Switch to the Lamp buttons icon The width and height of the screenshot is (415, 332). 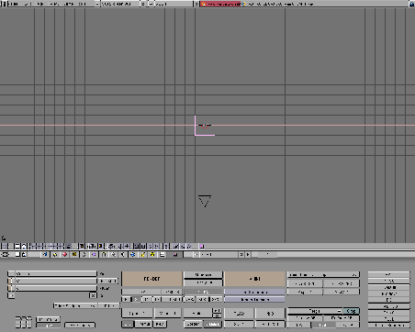[x=54, y=254]
